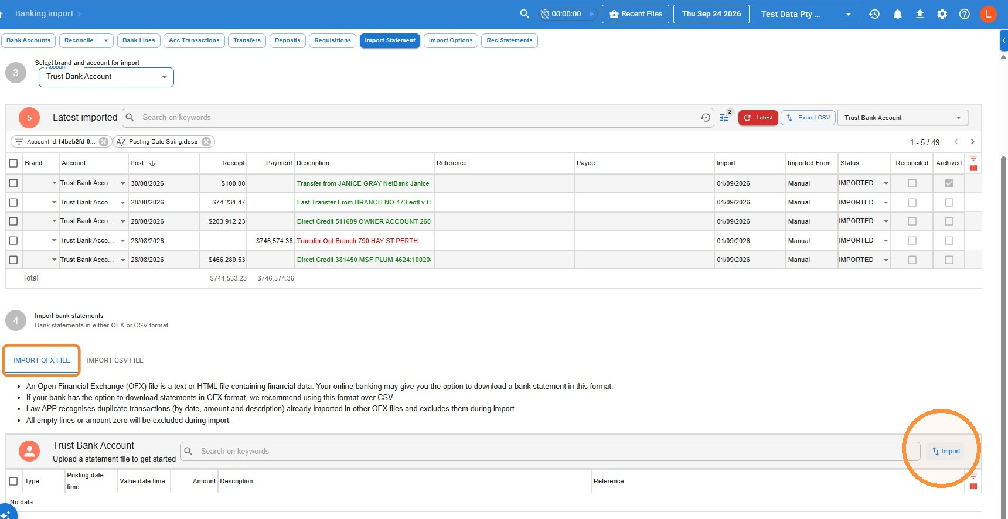This screenshot has height=519, width=1008.
Task: Go to previous page of Latest imported results
Action: [x=956, y=142]
